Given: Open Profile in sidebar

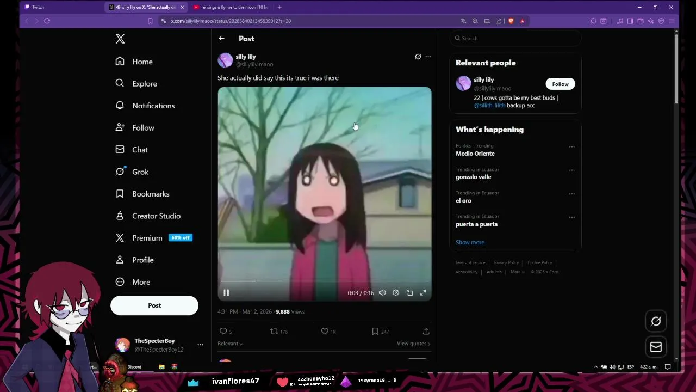Looking at the screenshot, I should 135,260.
